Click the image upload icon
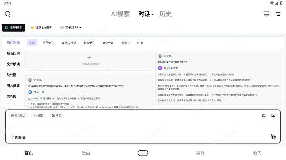Image resolution: width=286 pixels, height=160 pixels. (273, 116)
